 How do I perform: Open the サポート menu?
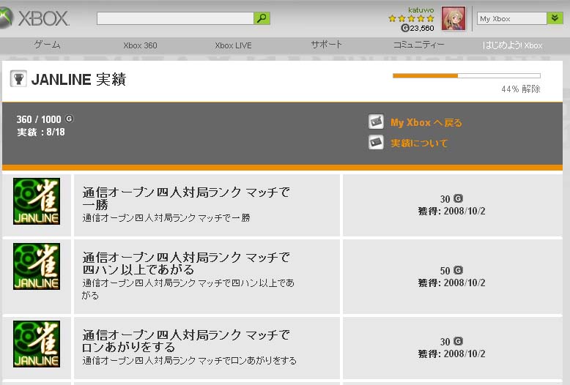[327, 45]
